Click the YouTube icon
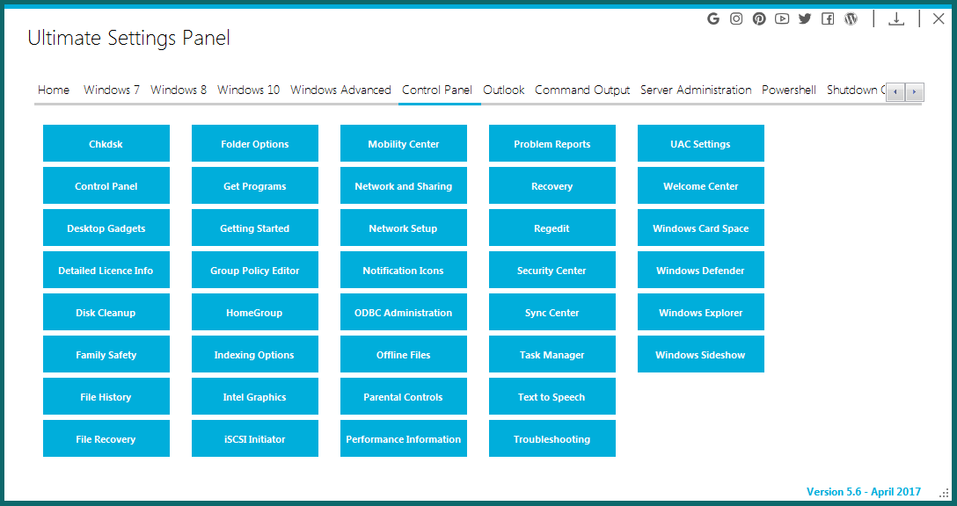The height and width of the screenshot is (506, 957). click(x=782, y=18)
